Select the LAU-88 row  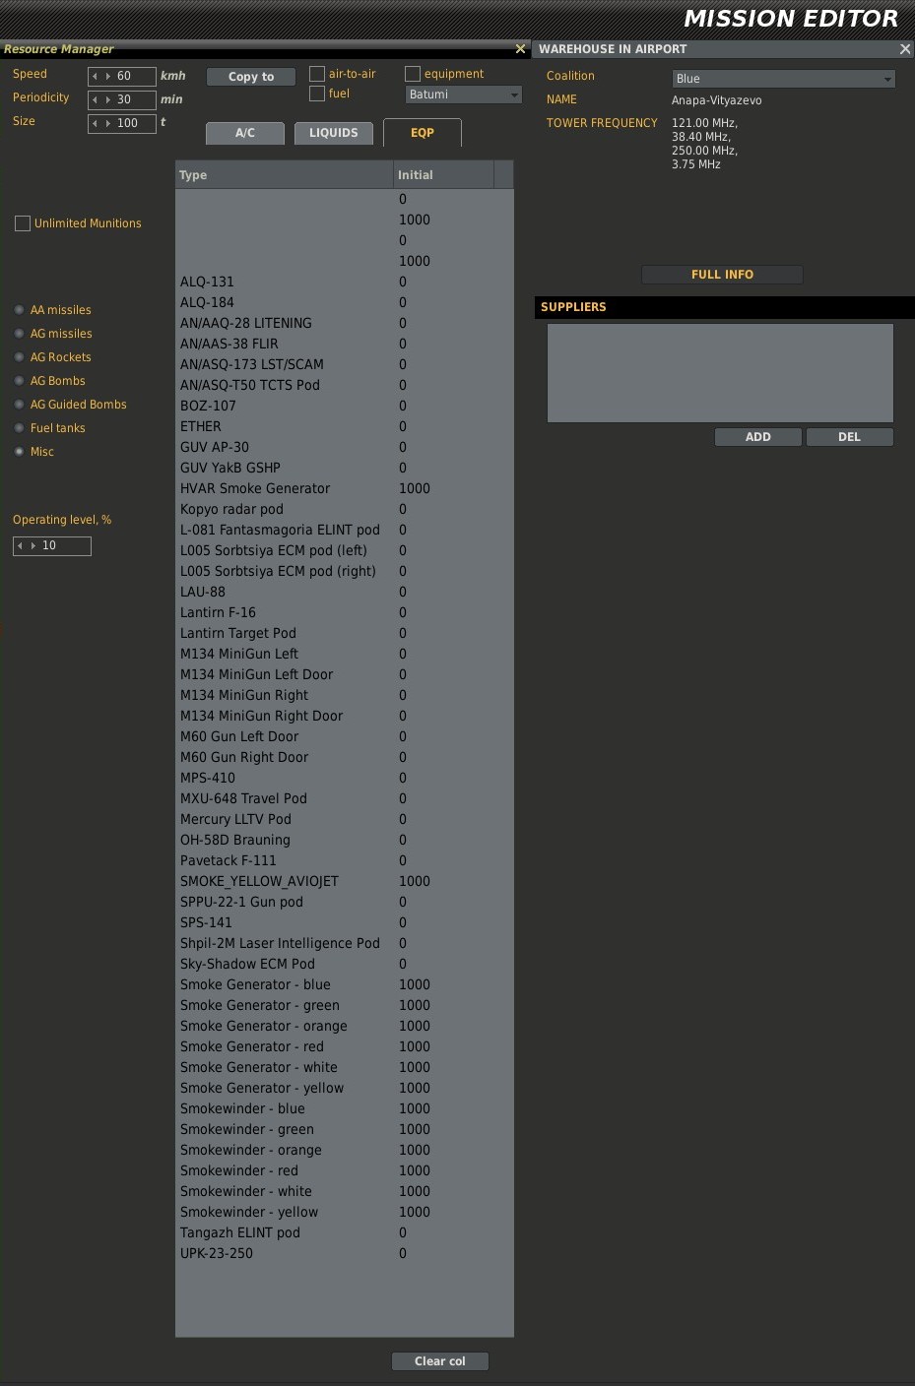coord(344,592)
